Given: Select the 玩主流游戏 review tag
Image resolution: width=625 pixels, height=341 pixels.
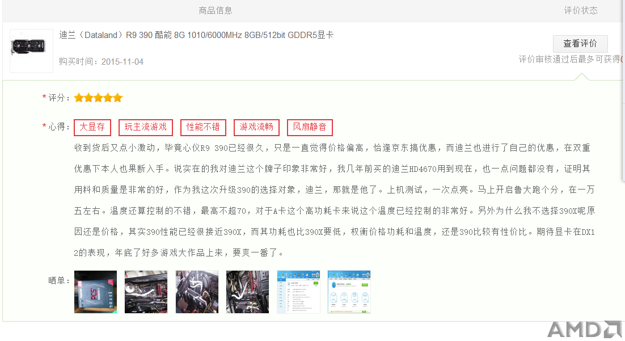Looking at the screenshot, I should click(x=146, y=127).
